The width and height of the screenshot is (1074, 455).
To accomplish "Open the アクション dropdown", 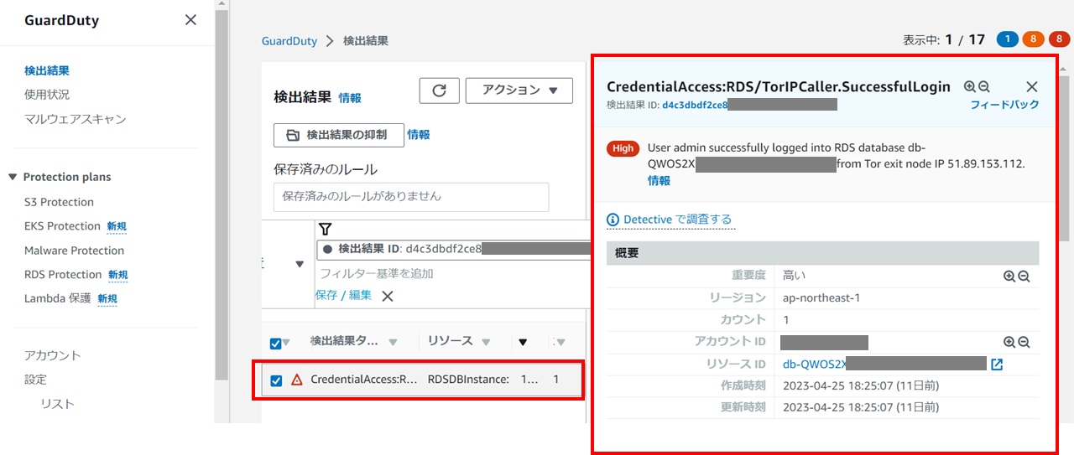I will pos(519,90).
